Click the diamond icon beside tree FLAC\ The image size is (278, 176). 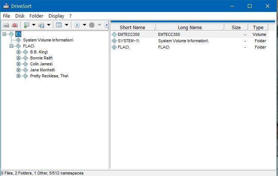(x=18, y=46)
